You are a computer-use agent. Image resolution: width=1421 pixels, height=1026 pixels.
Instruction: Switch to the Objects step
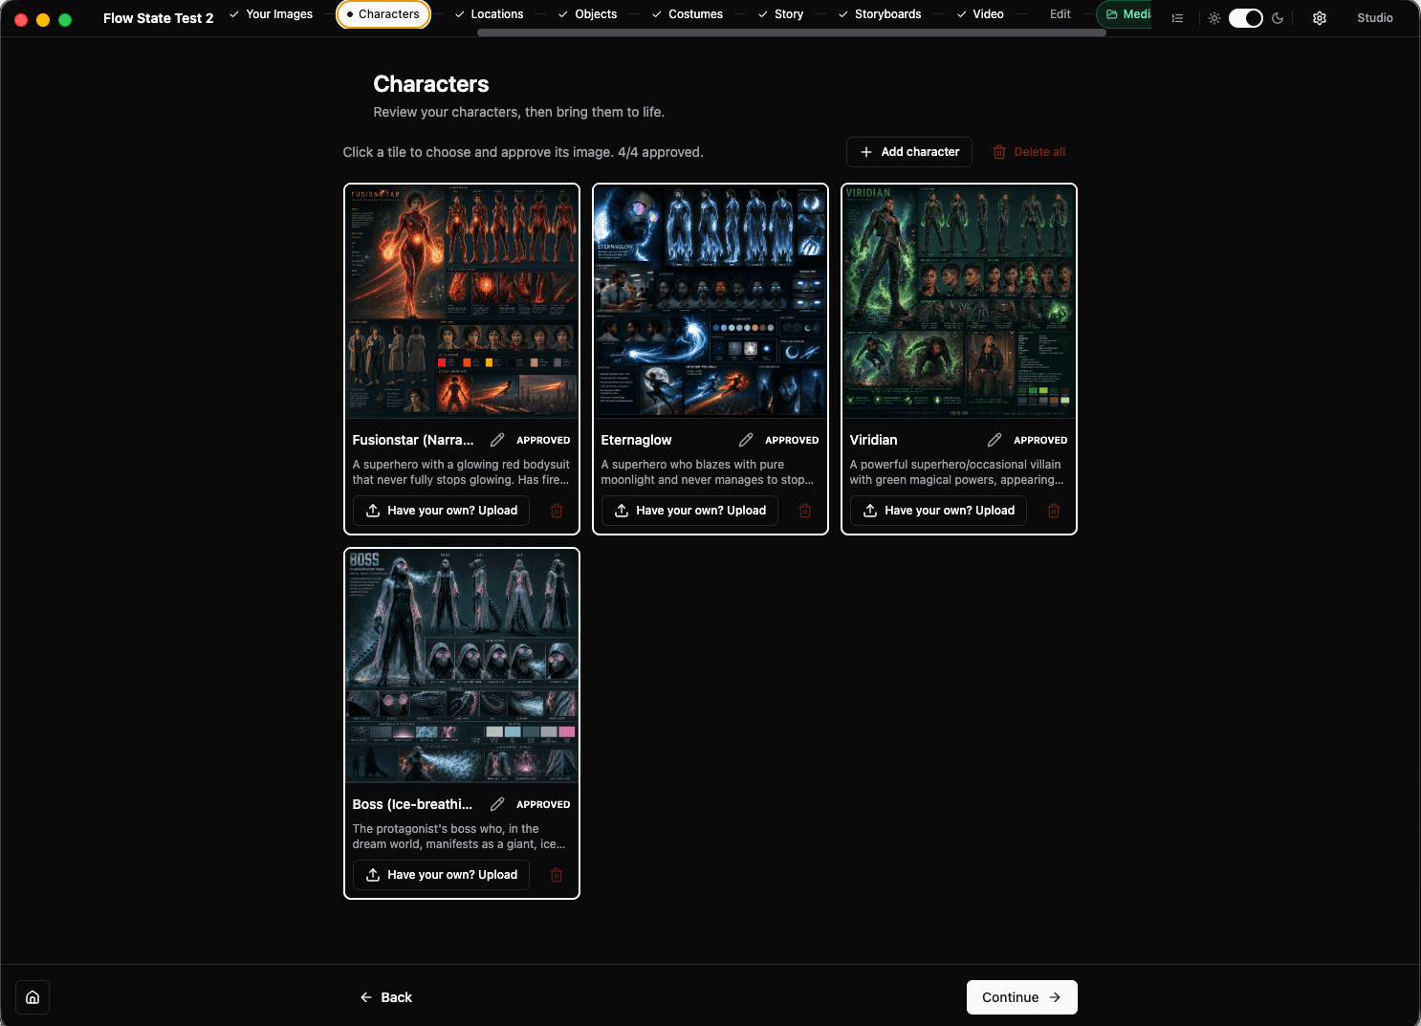(588, 14)
